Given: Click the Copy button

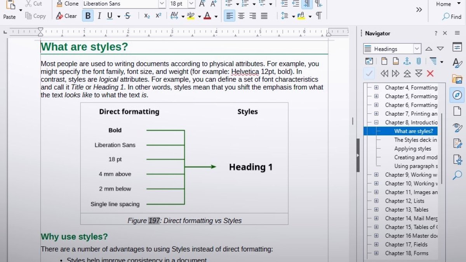Looking at the screenshot, I should 35,16.
